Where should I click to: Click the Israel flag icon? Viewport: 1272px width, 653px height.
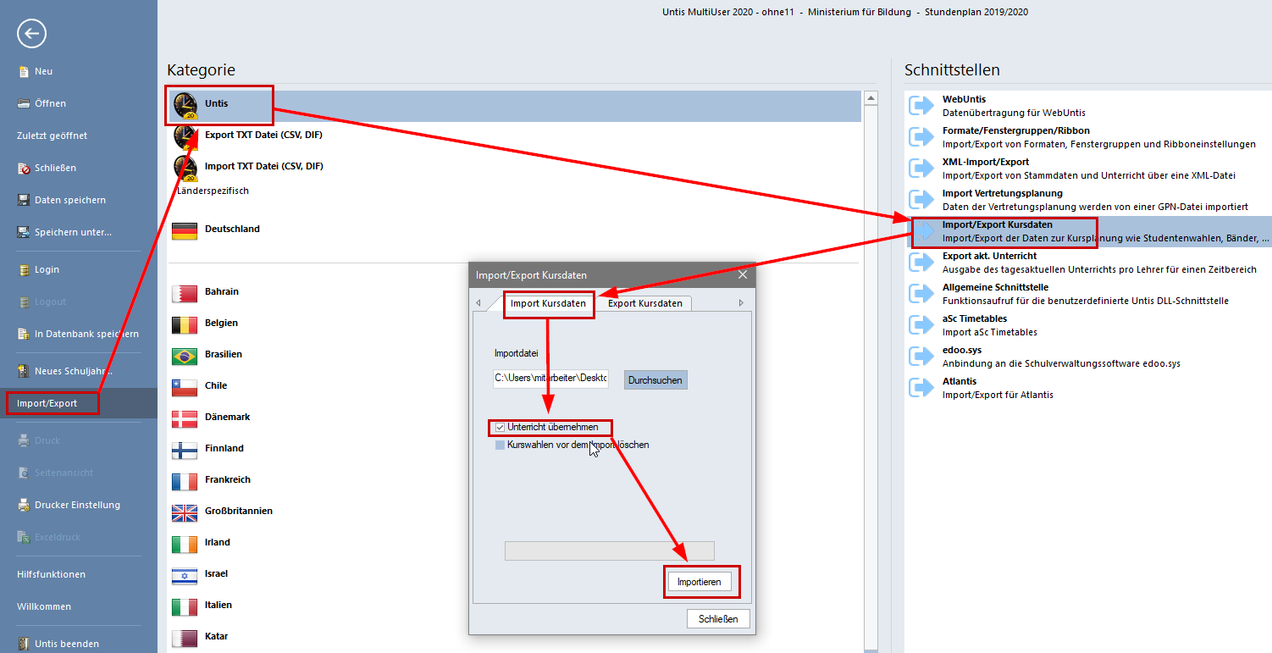click(x=185, y=575)
